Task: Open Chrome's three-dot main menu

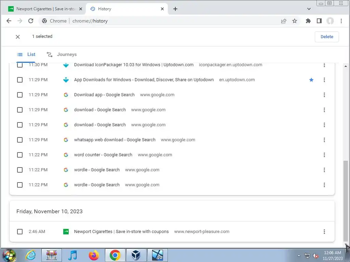Action: click(x=341, y=21)
